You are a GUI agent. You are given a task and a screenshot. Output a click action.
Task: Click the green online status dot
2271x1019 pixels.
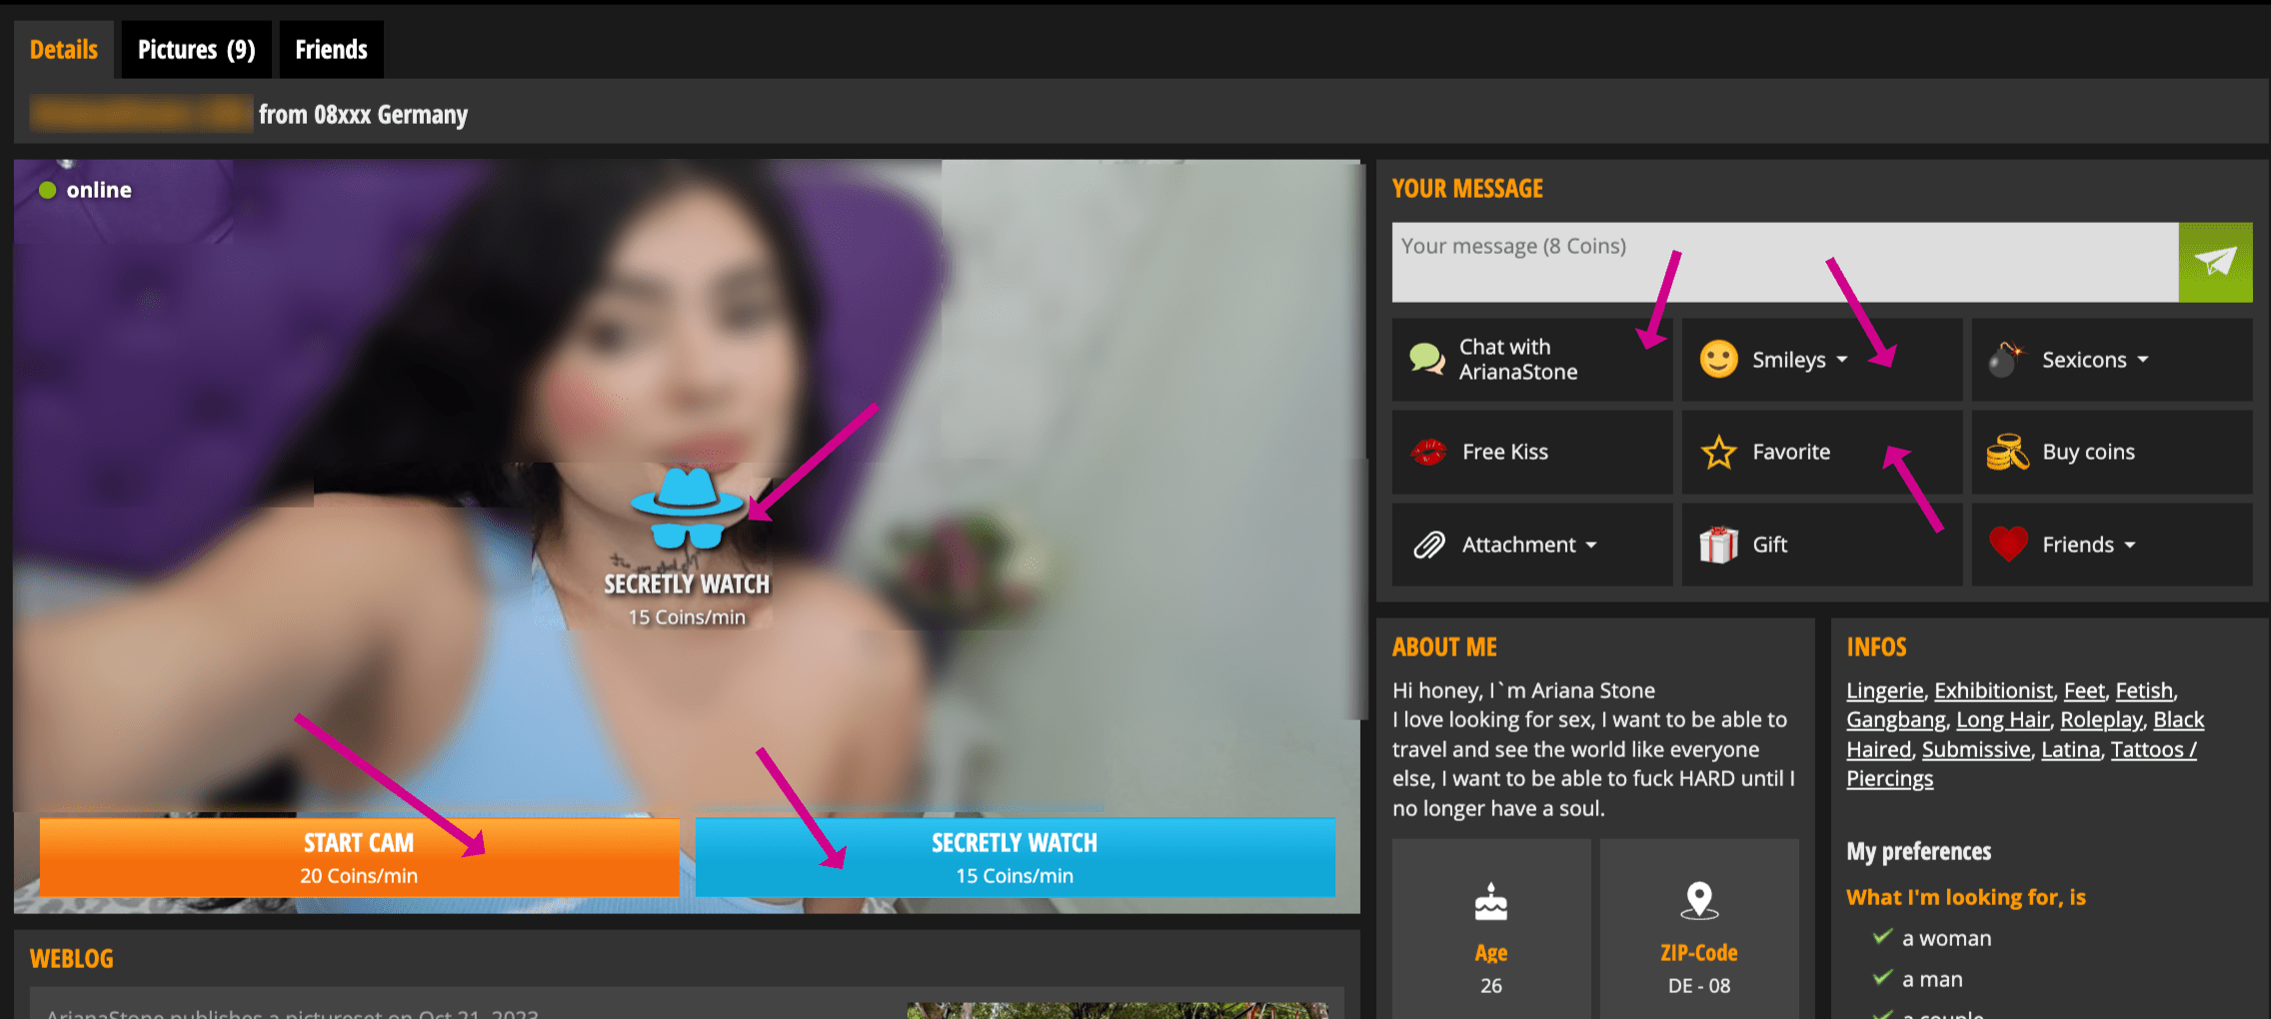click(47, 190)
